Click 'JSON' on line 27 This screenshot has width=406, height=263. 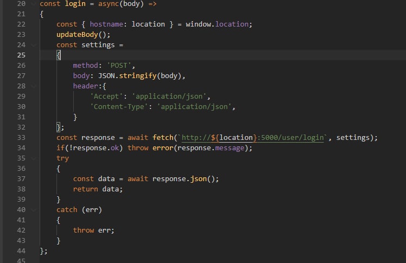[106, 76]
